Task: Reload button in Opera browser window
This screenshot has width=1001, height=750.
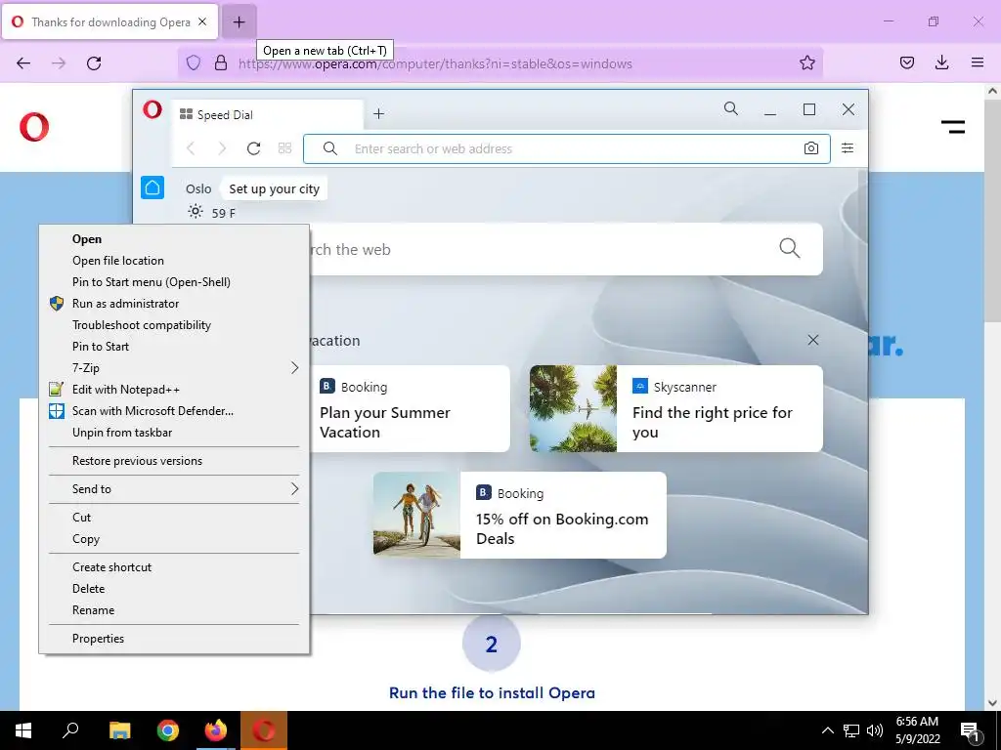Action: (253, 148)
